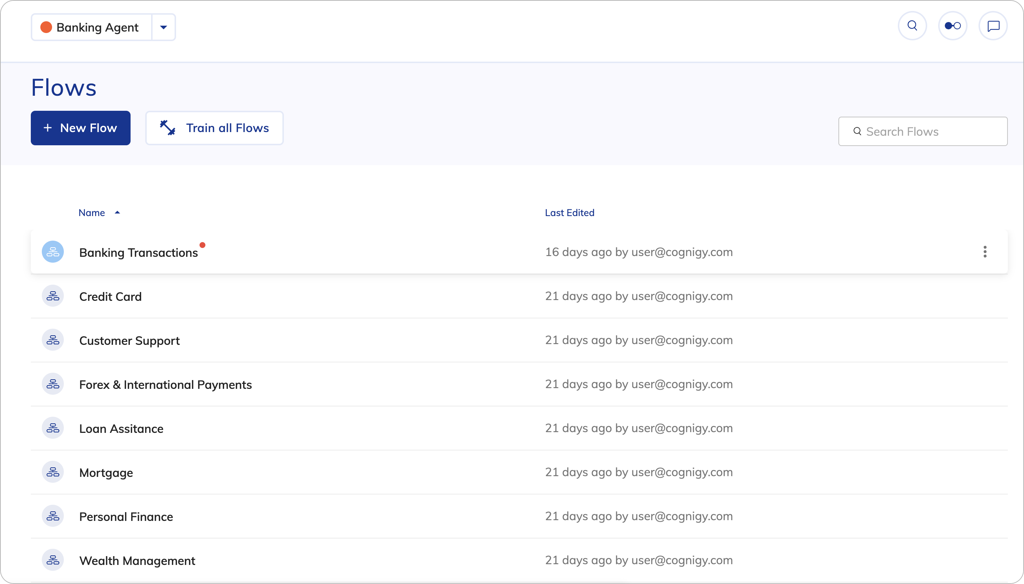1024x584 pixels.
Task: Click the Credit Card flow icon
Action: click(x=53, y=296)
